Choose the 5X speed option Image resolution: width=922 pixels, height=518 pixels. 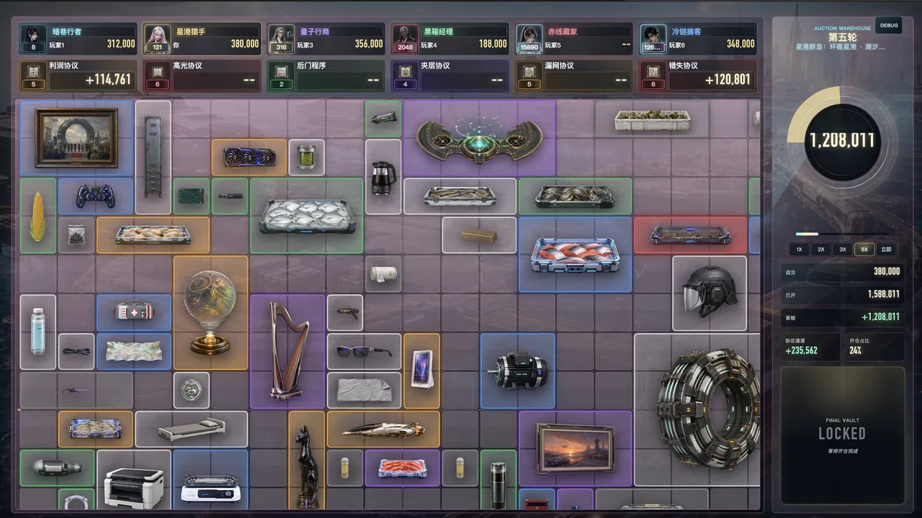click(864, 250)
